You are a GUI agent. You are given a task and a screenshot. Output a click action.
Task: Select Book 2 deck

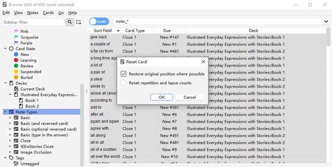32,106
